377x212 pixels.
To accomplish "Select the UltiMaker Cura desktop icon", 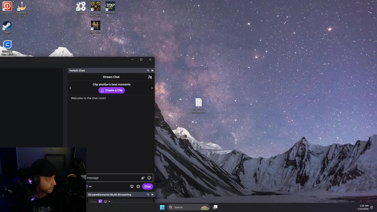I will point(7,48).
